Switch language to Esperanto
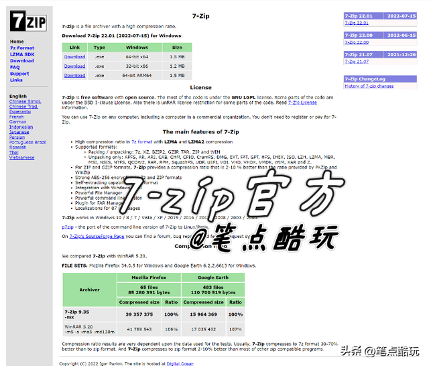 pyautogui.click(x=20, y=111)
